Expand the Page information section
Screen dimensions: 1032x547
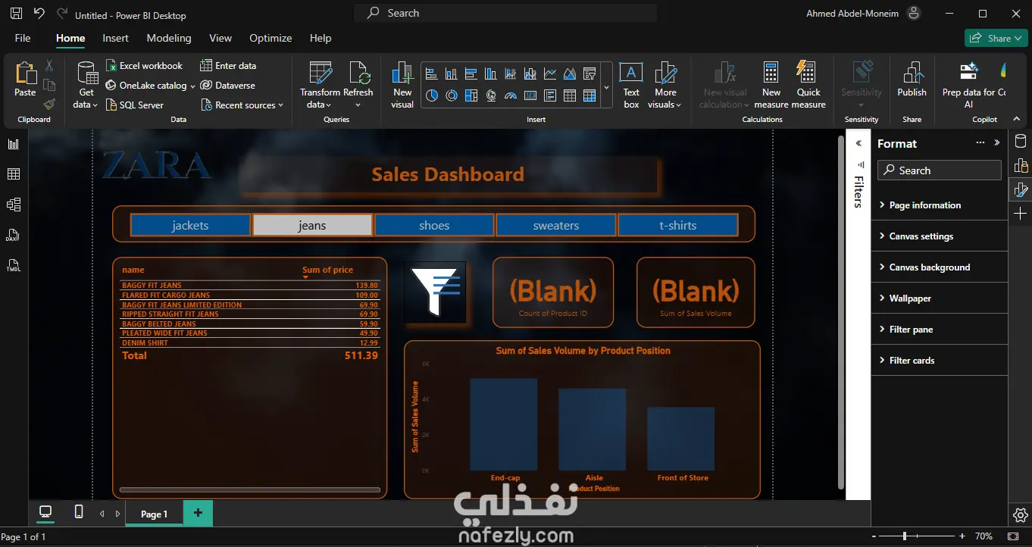point(940,205)
